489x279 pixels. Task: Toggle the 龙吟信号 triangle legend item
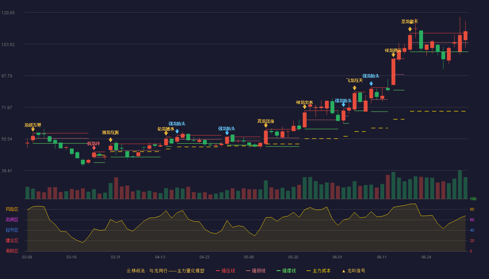click(x=353, y=271)
